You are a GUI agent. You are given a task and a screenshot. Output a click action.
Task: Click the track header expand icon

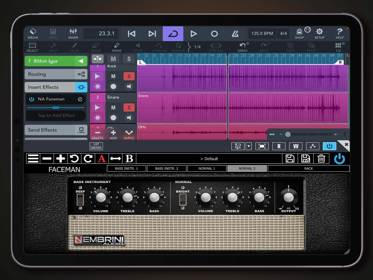click(97, 59)
